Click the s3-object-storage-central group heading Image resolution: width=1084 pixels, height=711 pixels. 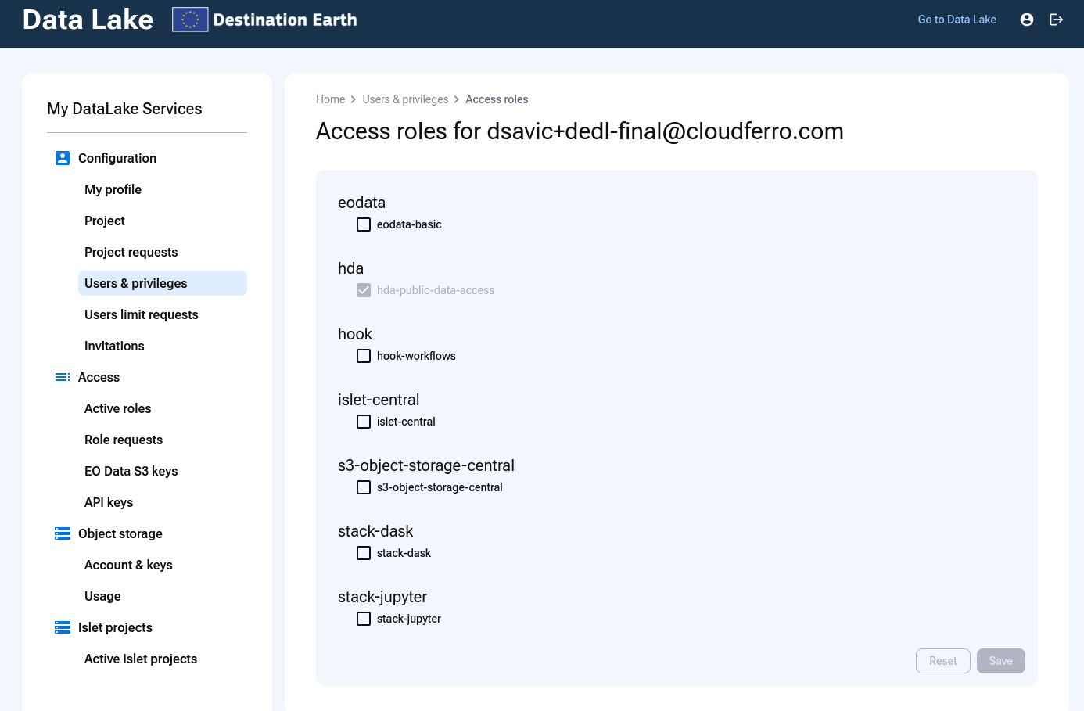click(x=426, y=465)
